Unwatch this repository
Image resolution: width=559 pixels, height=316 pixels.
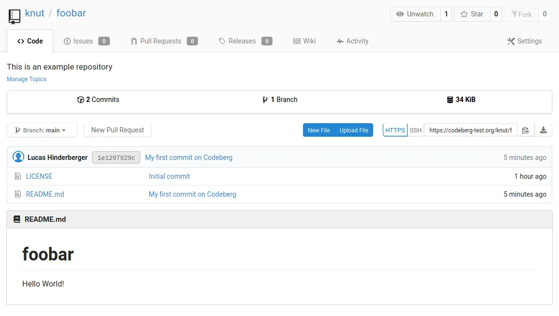pos(415,14)
